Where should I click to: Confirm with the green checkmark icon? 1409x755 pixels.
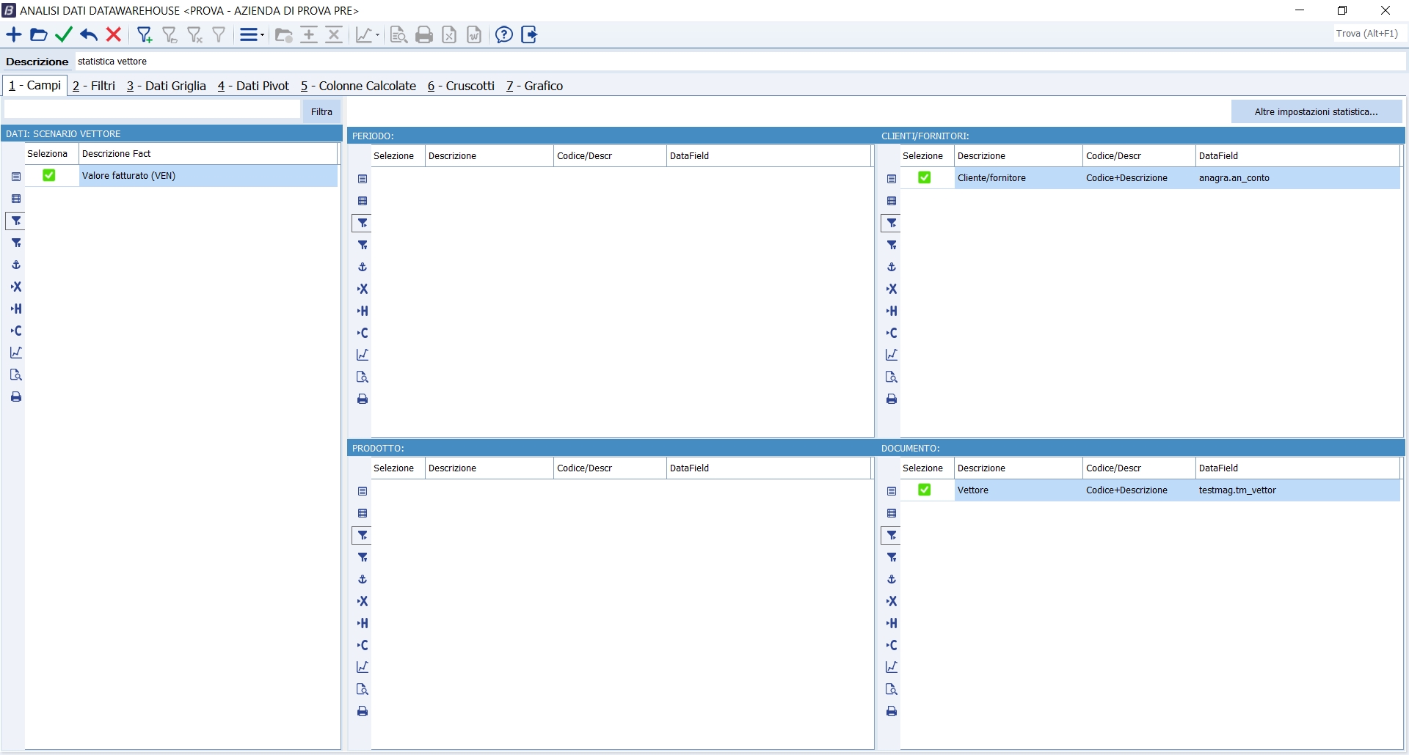[x=64, y=34]
